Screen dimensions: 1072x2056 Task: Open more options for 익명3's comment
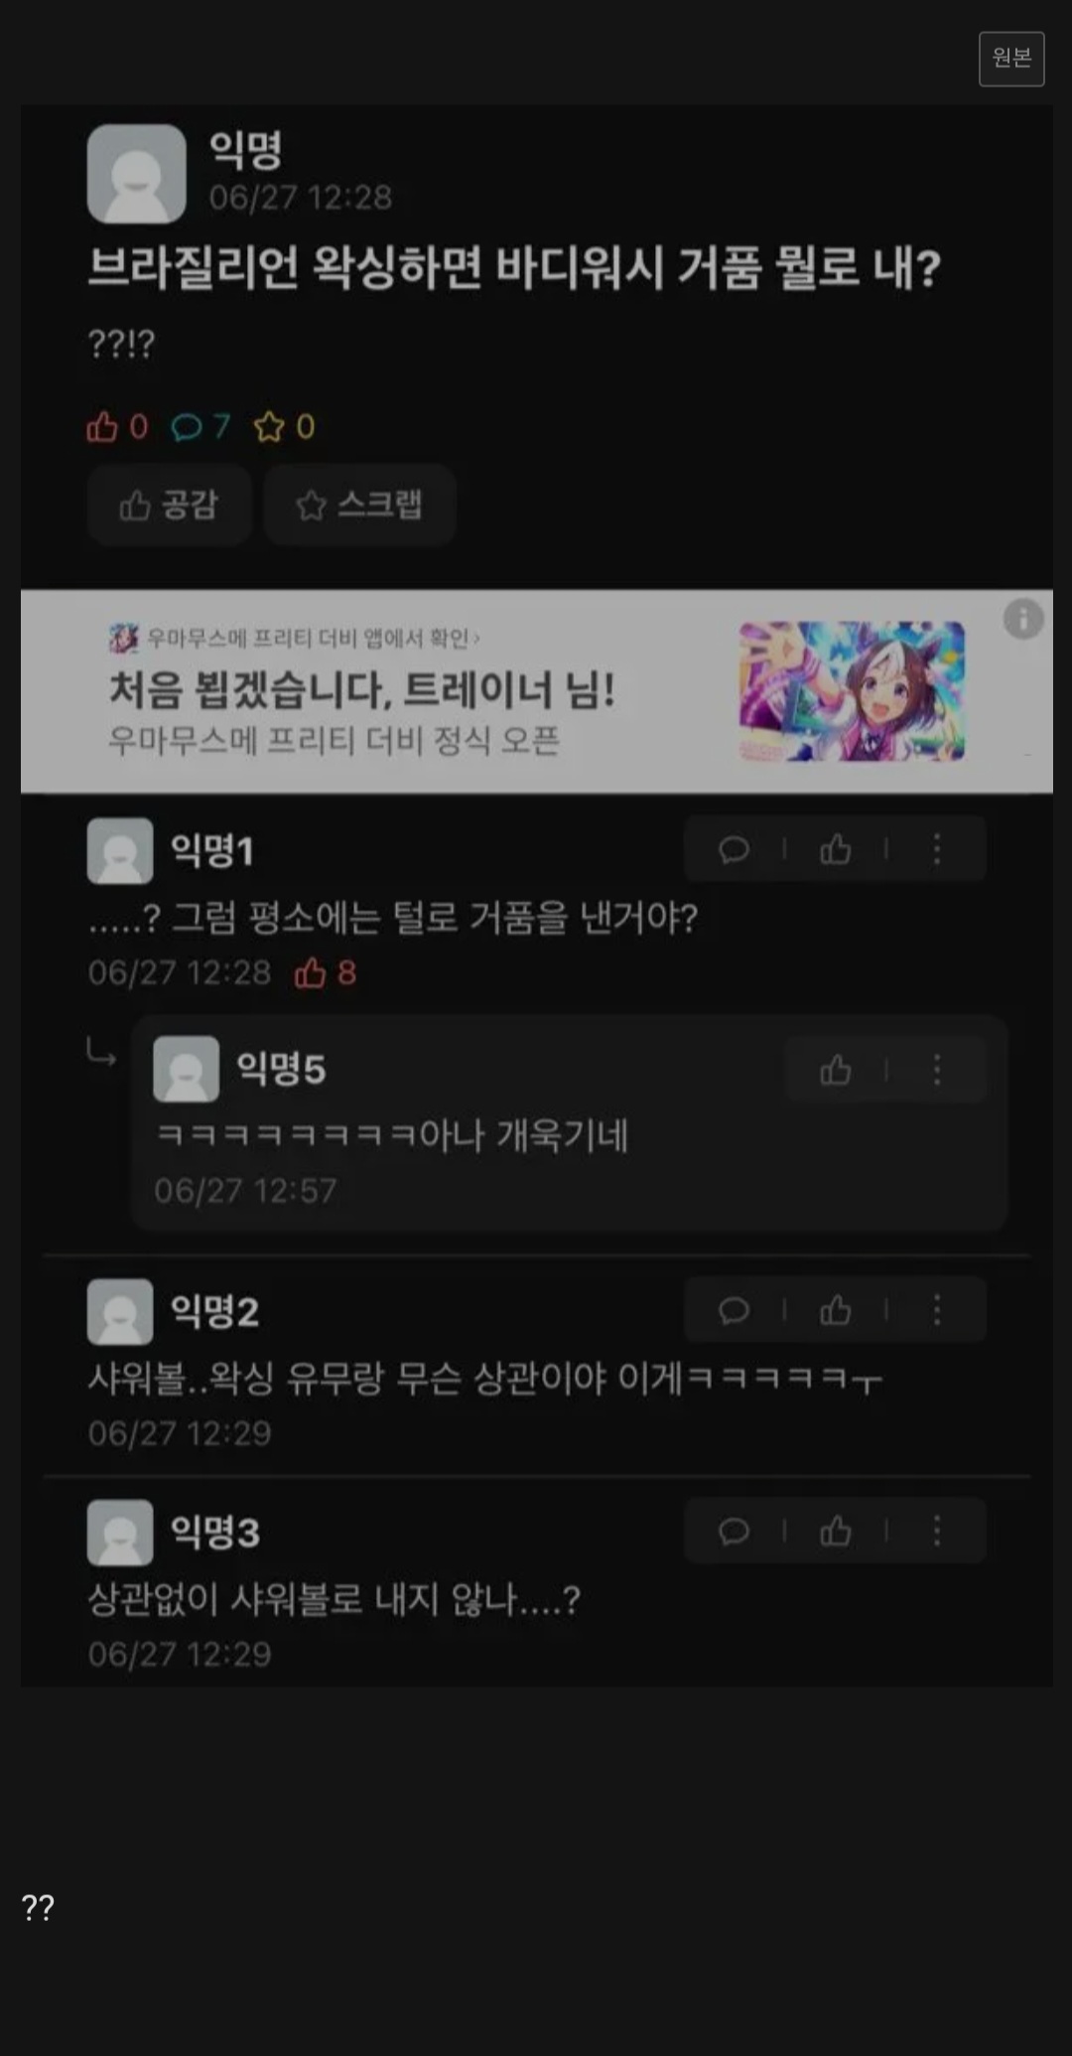point(936,1531)
